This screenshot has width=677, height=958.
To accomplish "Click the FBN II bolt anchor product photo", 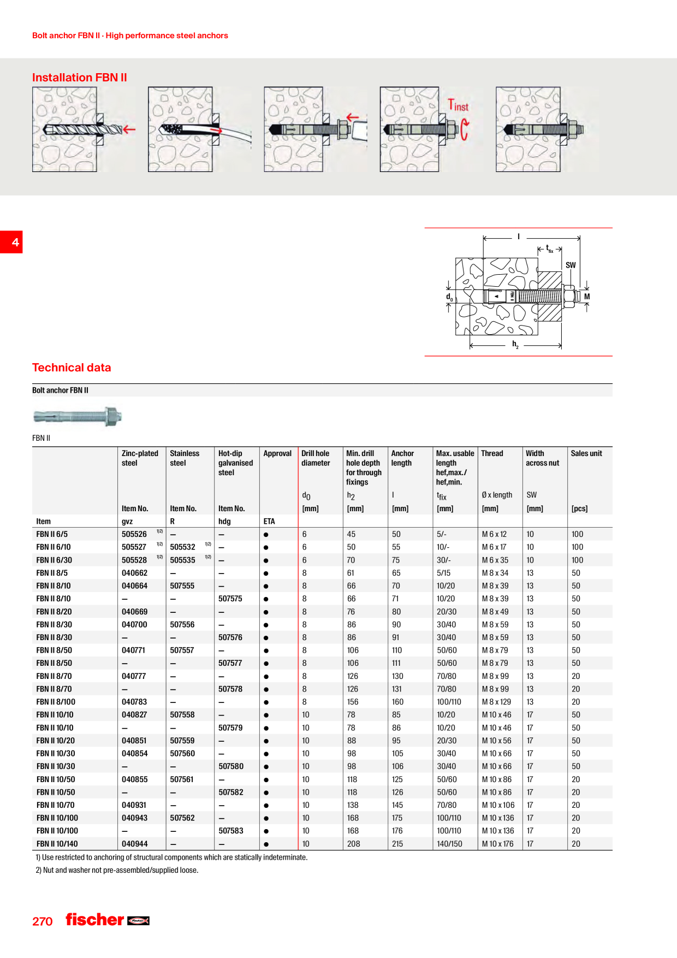I will (x=77, y=417).
